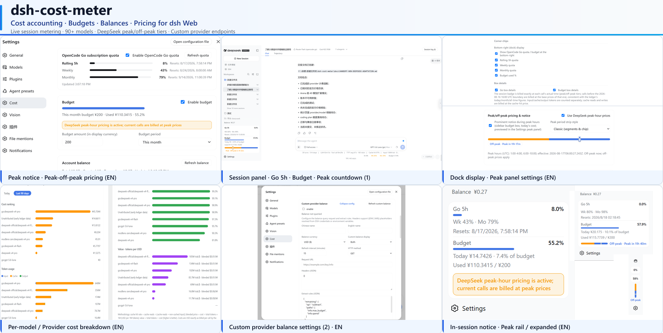Image resolution: width=663 pixels, height=333 pixels.
Task: Click the plus icon in the message box
Action: (299, 147)
